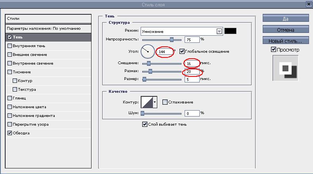Click the Отмена button
Image resolution: width=313 pixels, height=174 pixels.
(x=285, y=30)
